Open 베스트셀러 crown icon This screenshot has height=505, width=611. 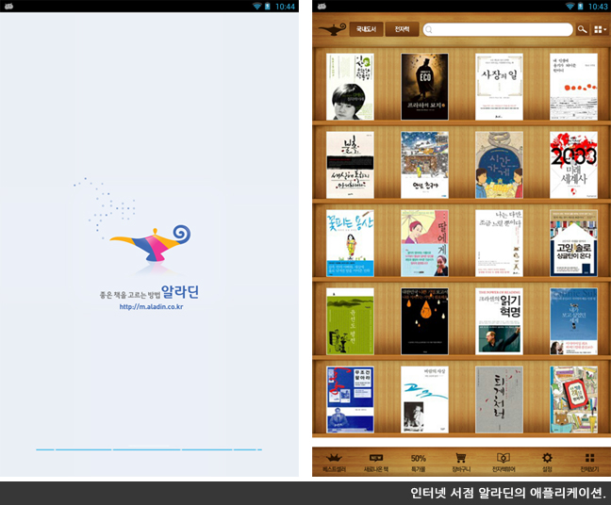pyautogui.click(x=335, y=463)
